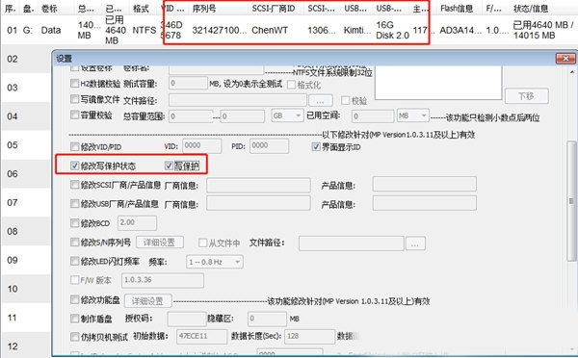Click browse button next to 写镜像文件 path
The width and height of the screenshot is (578, 358).
(x=321, y=100)
